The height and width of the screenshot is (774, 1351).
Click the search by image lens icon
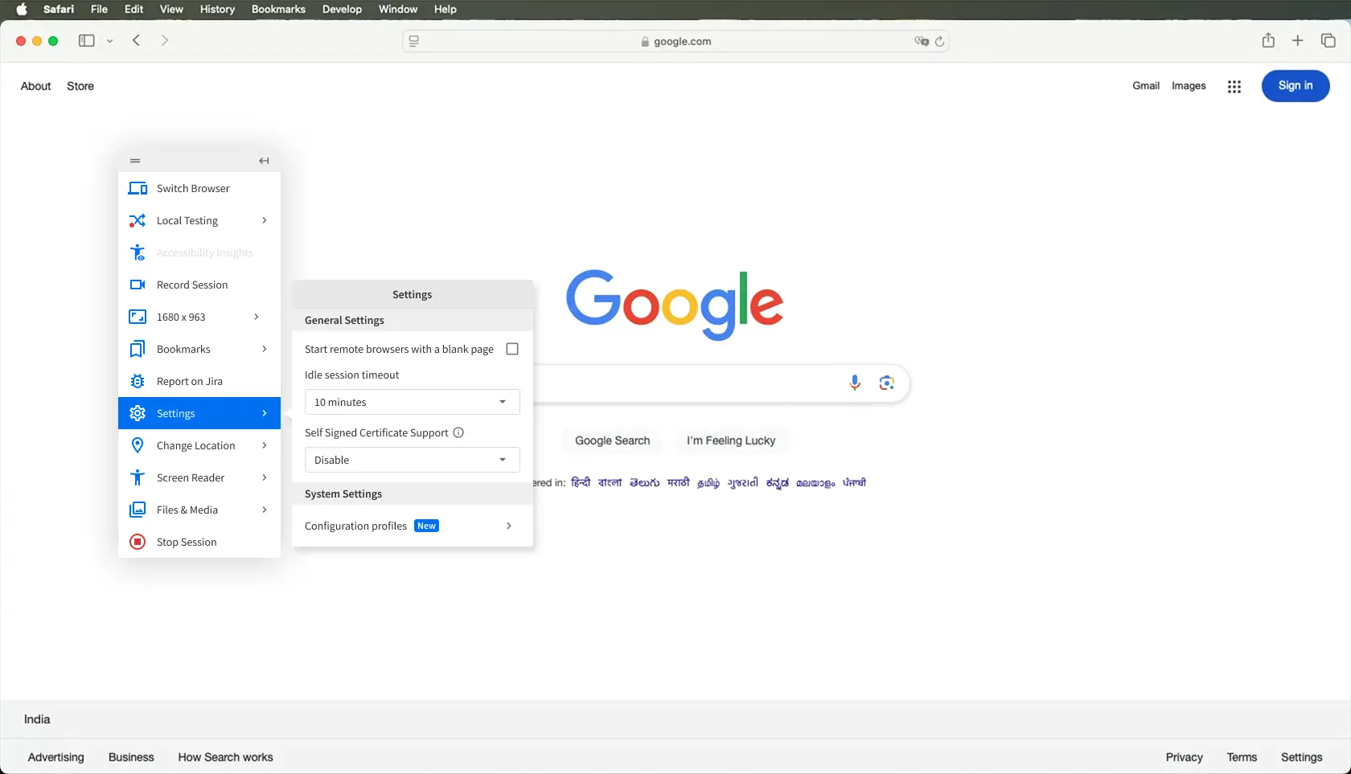click(x=886, y=383)
